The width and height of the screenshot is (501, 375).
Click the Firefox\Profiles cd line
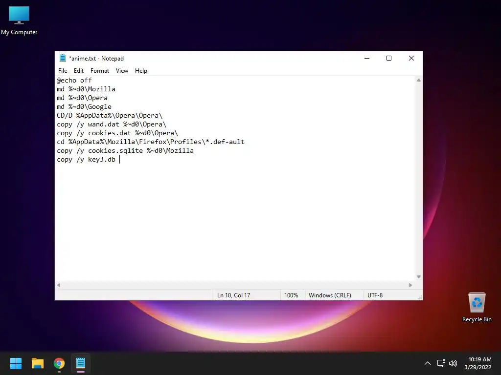coord(151,142)
